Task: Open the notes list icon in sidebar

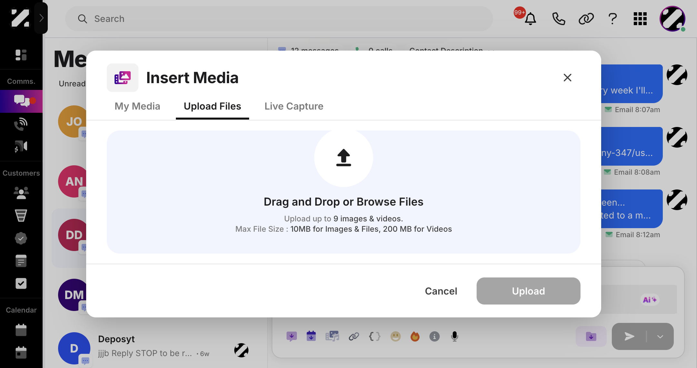Action: [21, 261]
